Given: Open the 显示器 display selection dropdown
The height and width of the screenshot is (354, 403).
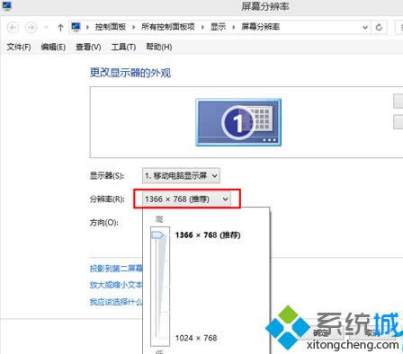Looking at the screenshot, I should click(x=181, y=175).
